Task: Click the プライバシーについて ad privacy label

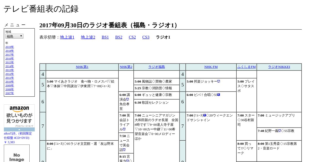Action: pos(24,126)
